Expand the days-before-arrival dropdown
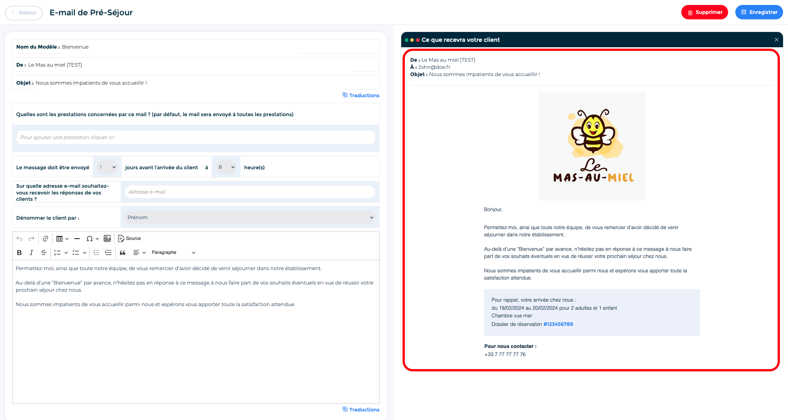The height and width of the screenshot is (420, 788). (107, 167)
